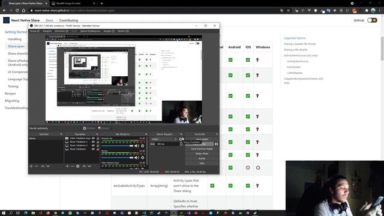
Task: Open Mic/Aux gear settings in mixer
Action: [x=143, y=157]
